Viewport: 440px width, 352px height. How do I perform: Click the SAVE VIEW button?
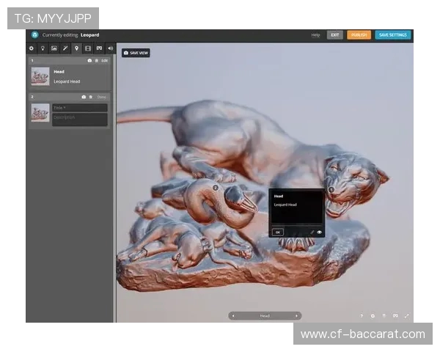[x=136, y=53]
